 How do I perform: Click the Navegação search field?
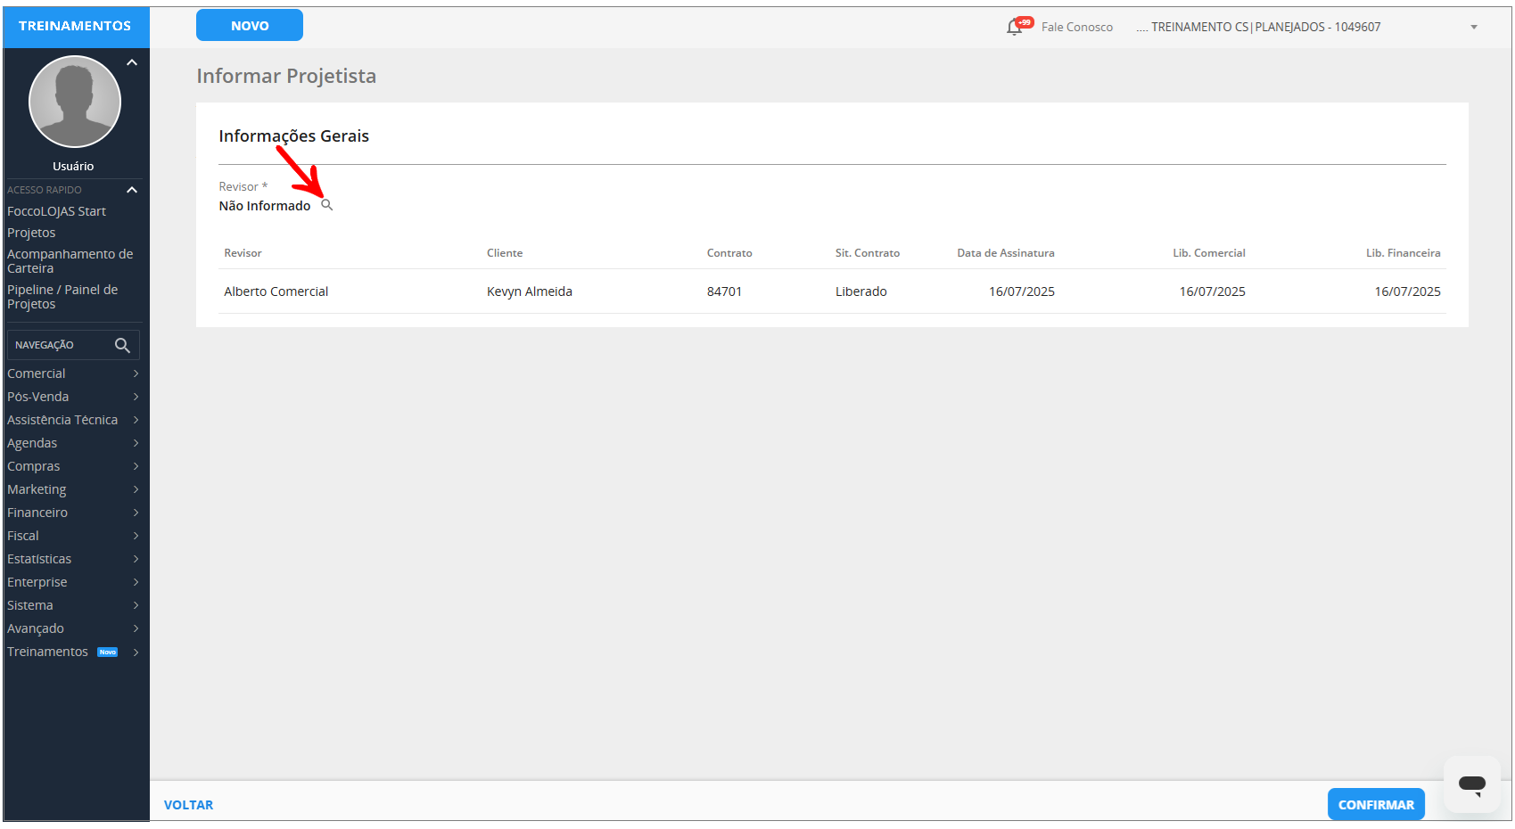coord(61,345)
